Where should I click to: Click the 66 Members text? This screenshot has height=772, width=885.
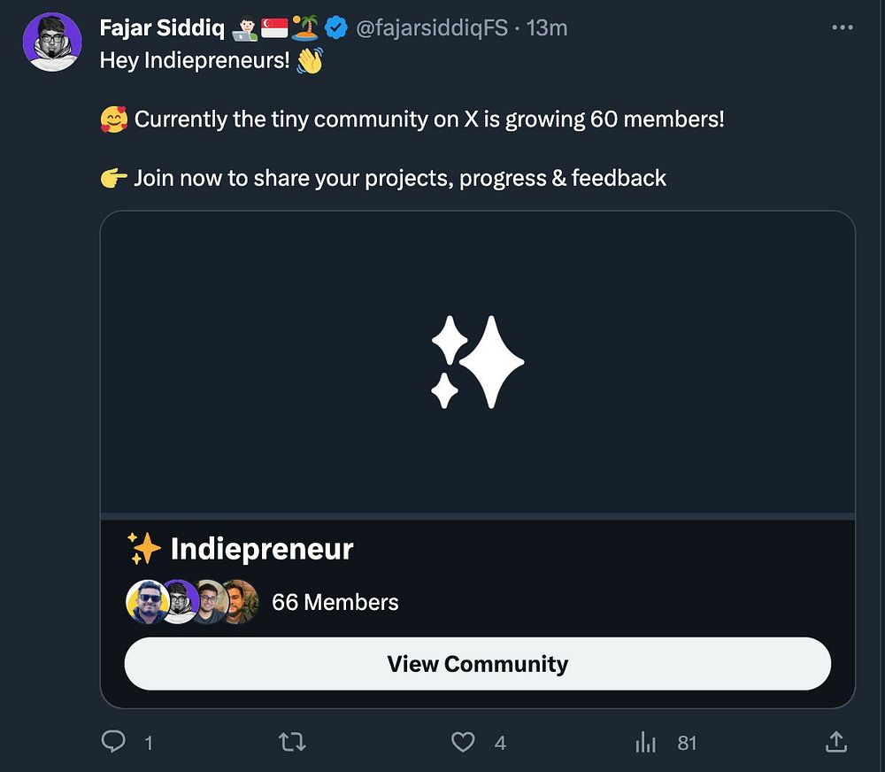tap(335, 602)
